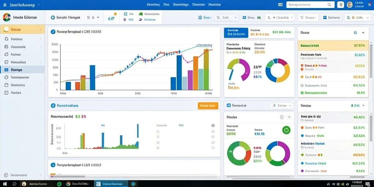374x187 pixels.
Task: Click the gold star icon in the toolbar
Action: 115,14
